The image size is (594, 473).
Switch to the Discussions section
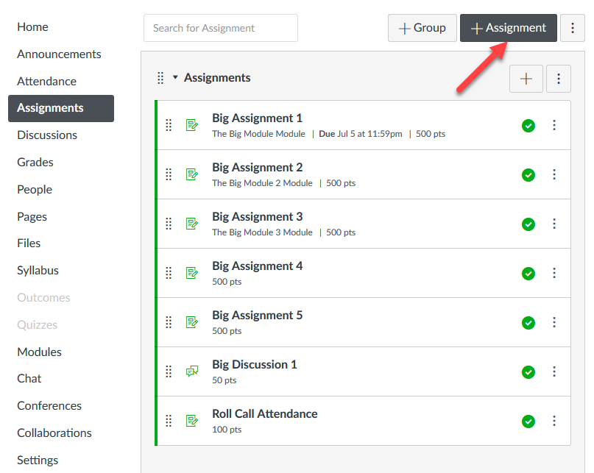(x=46, y=135)
